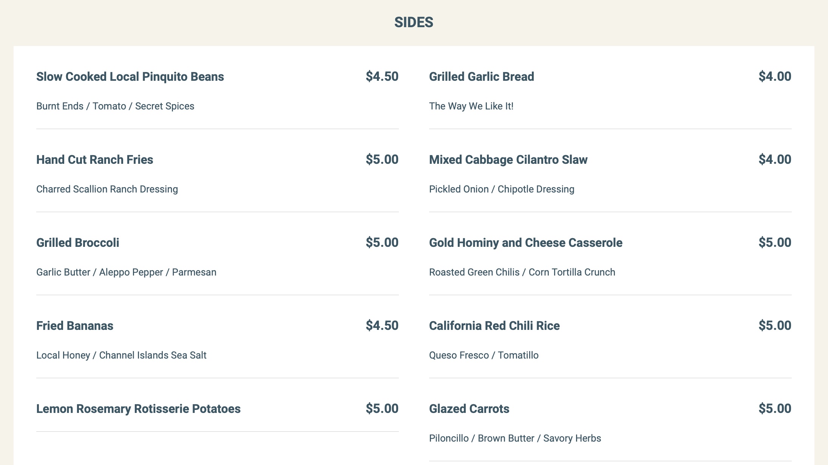Click the Grilled Garlic Bread $4.00 price
The width and height of the screenshot is (828, 465).
[775, 77]
